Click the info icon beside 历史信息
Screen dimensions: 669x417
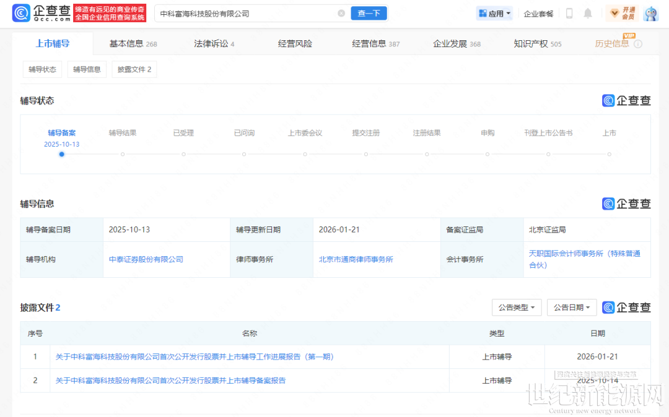(x=638, y=44)
